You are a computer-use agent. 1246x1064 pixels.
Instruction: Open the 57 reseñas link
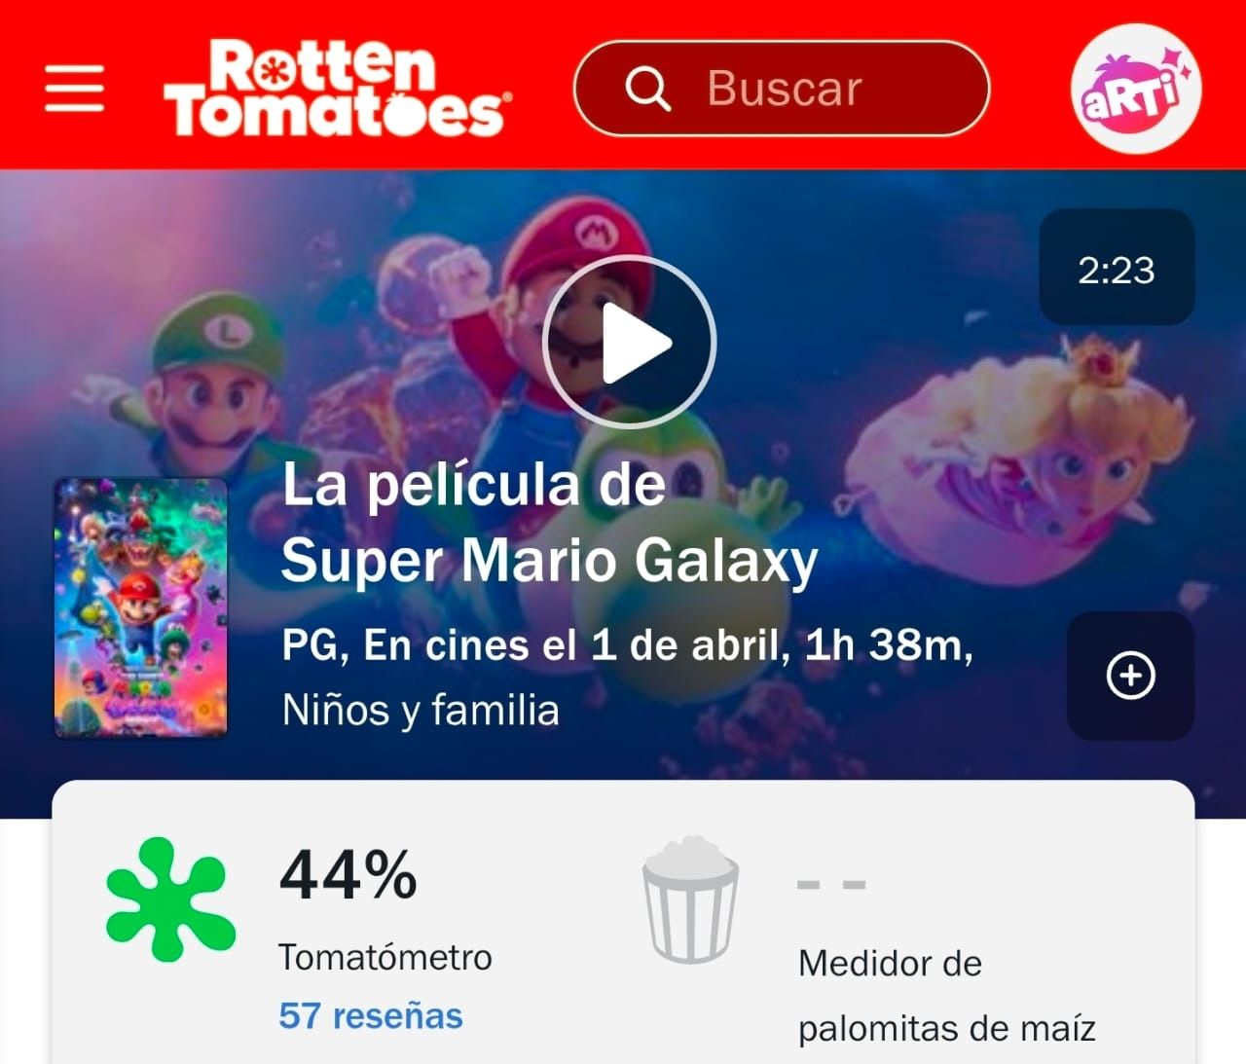pos(371,1015)
